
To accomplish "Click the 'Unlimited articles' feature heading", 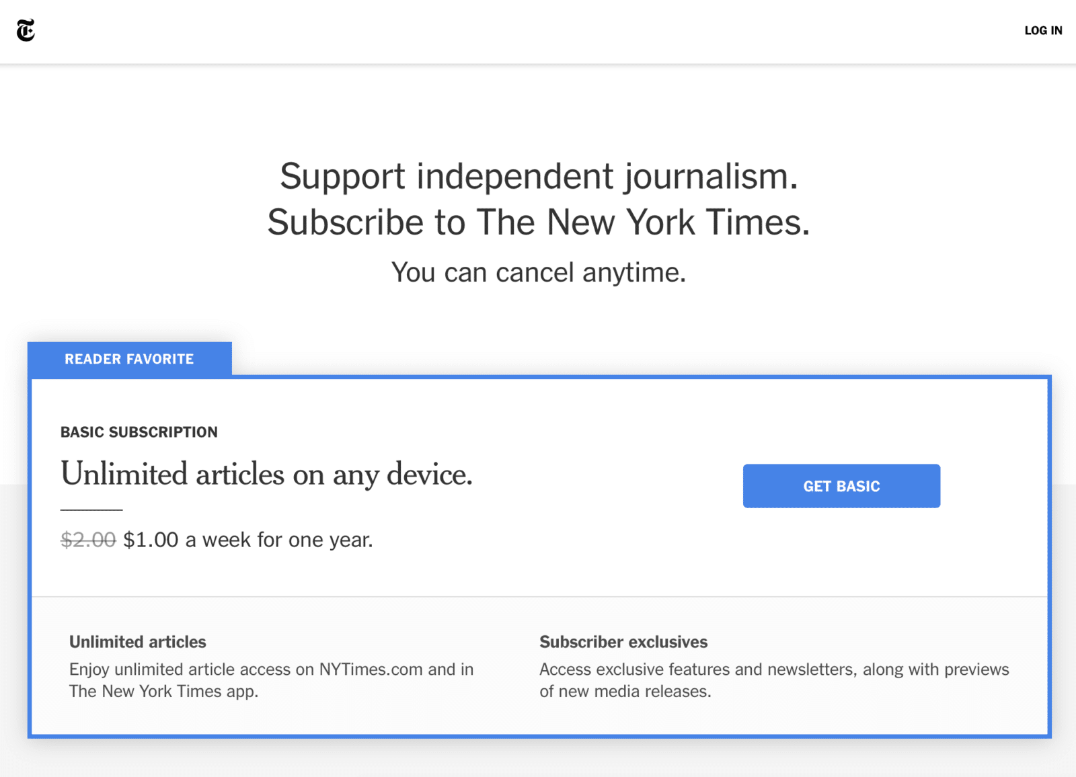I will 138,642.
